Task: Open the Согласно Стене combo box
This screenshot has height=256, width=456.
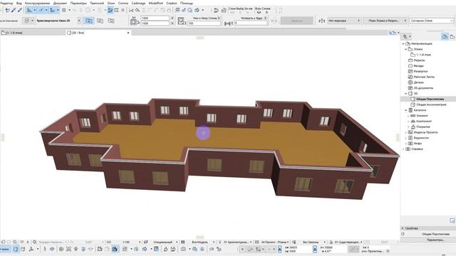Action: coord(431,21)
